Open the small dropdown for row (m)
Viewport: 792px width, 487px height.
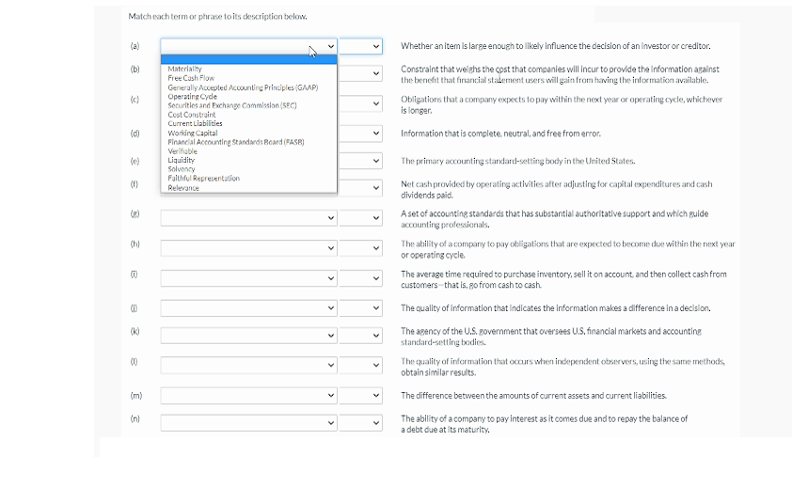point(360,396)
